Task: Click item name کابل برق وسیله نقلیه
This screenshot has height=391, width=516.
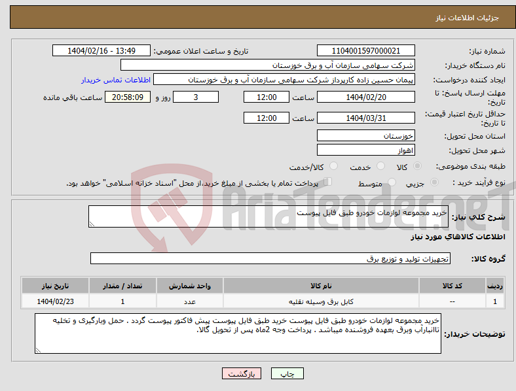Action: (321, 301)
